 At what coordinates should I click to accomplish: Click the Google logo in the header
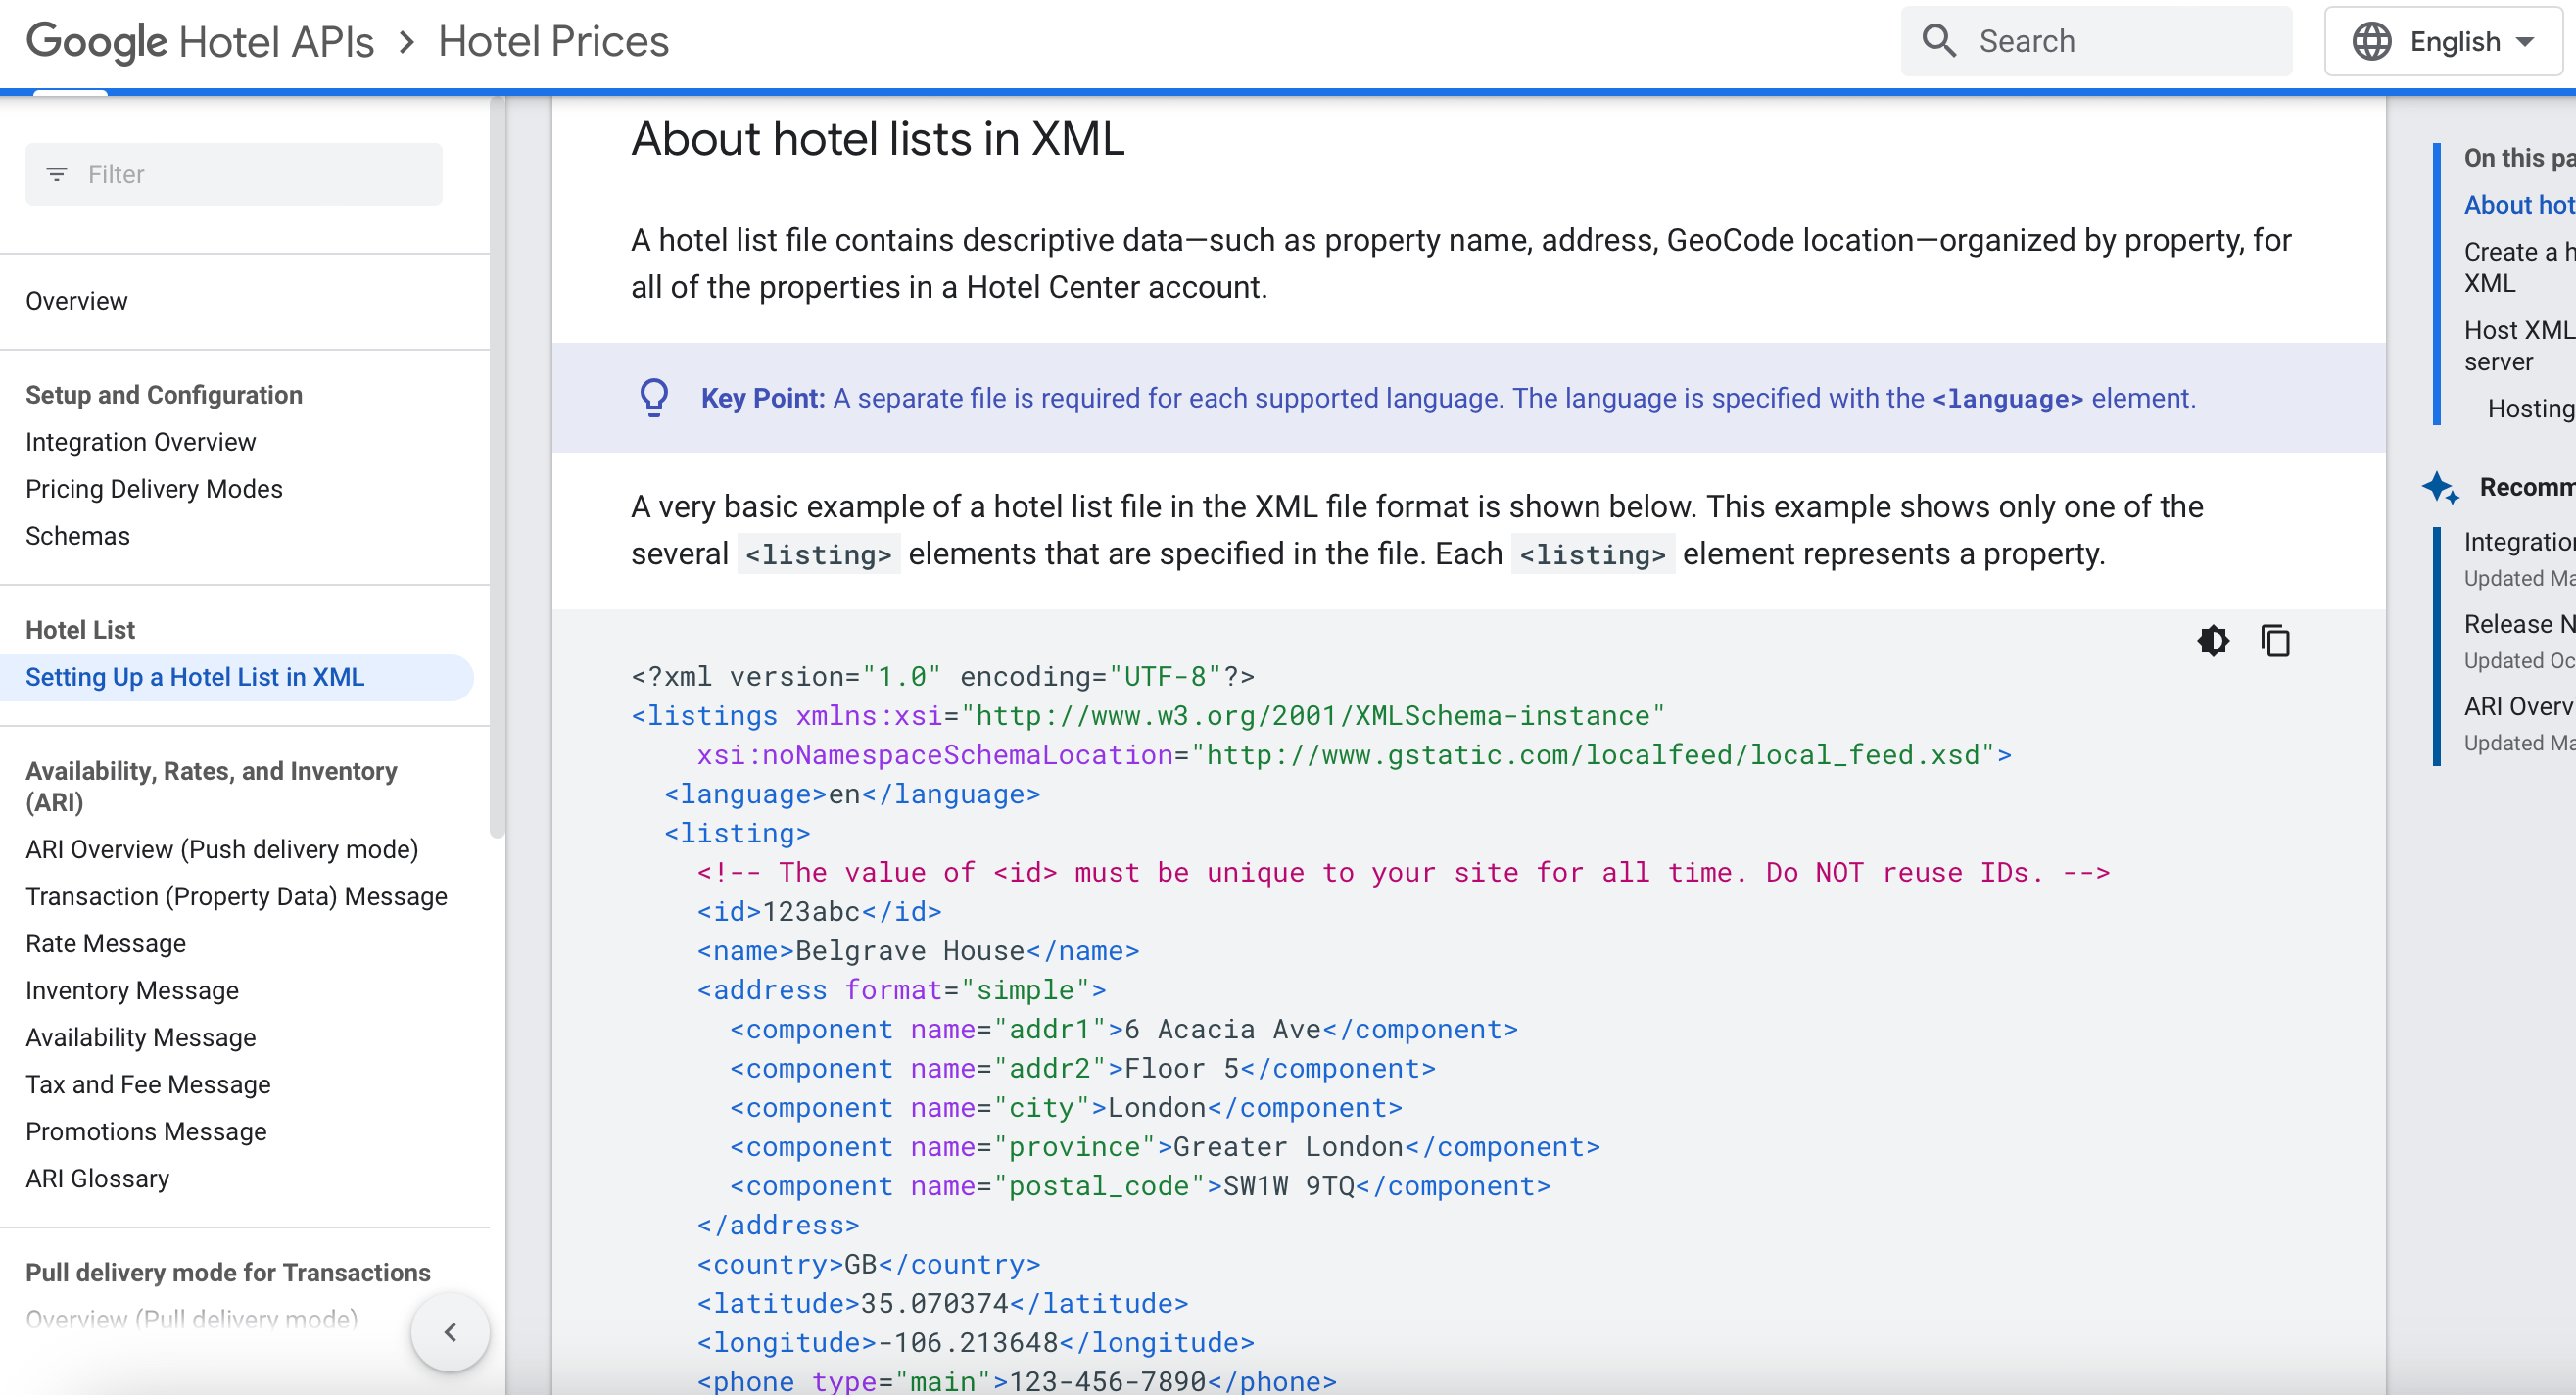pos(96,42)
